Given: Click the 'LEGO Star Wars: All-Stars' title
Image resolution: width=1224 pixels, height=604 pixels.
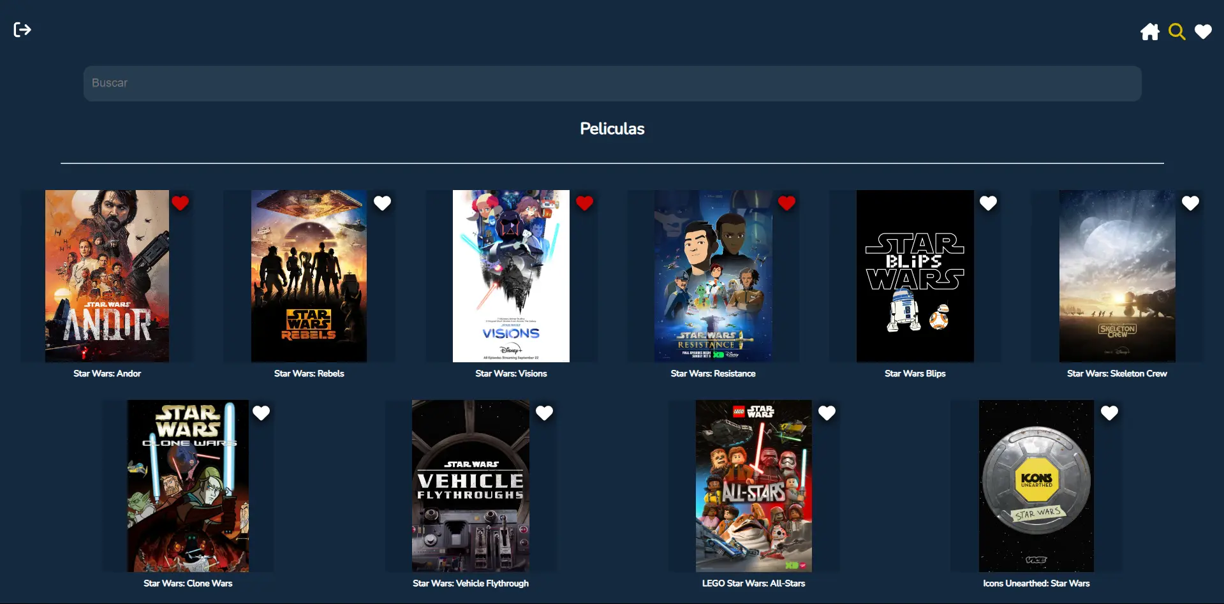Looking at the screenshot, I should (x=754, y=584).
